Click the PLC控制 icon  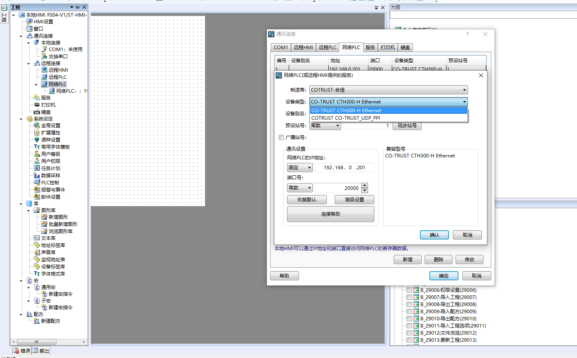click(37, 182)
